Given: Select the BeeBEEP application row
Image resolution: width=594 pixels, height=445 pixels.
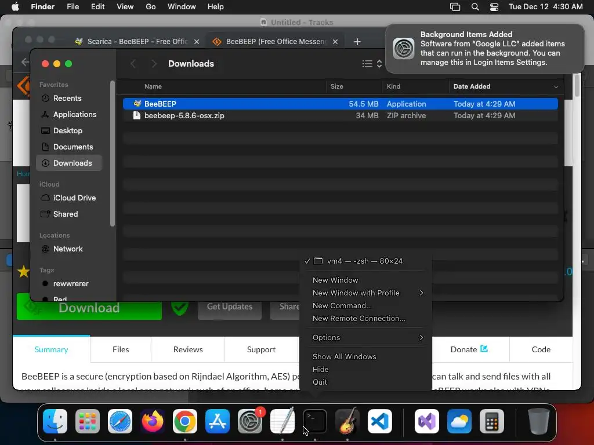Looking at the screenshot, I should point(340,104).
